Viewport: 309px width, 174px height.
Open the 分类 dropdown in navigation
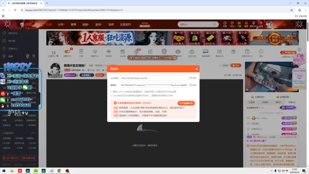point(61,24)
